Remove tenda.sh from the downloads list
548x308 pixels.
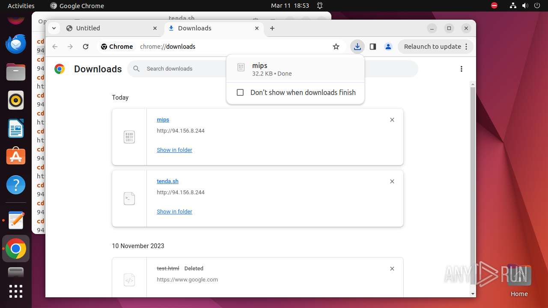click(392, 181)
